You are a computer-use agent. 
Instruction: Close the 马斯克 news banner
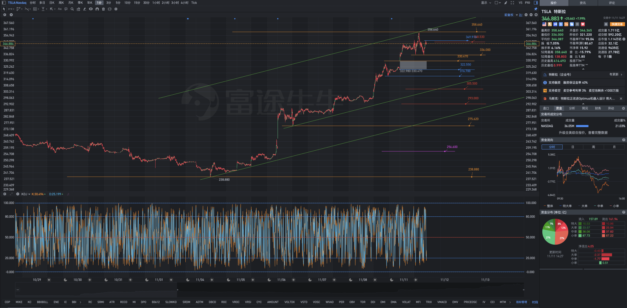[x=621, y=99]
